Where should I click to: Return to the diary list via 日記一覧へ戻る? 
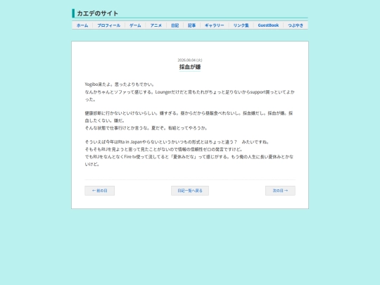pyautogui.click(x=190, y=191)
